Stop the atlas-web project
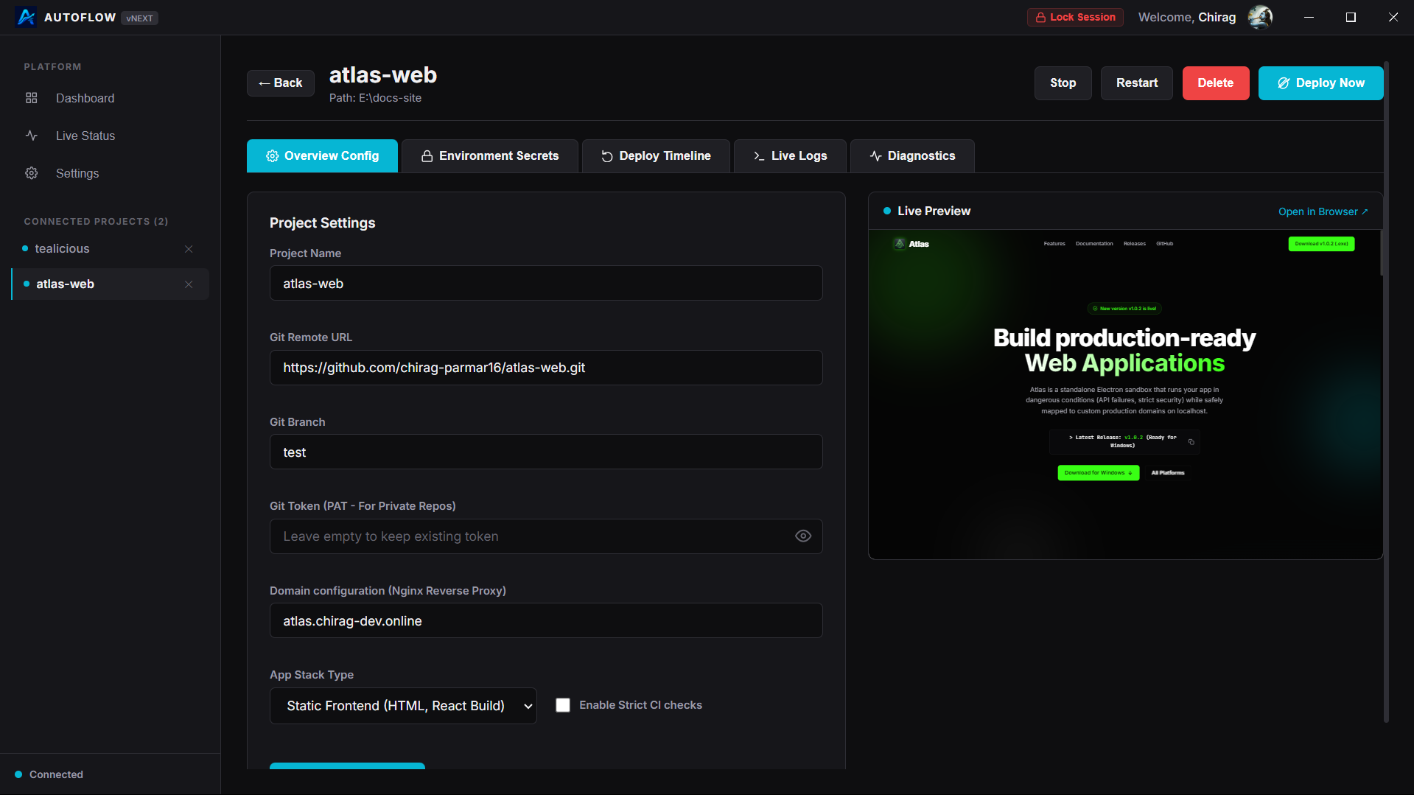This screenshot has width=1414, height=795. [x=1063, y=83]
